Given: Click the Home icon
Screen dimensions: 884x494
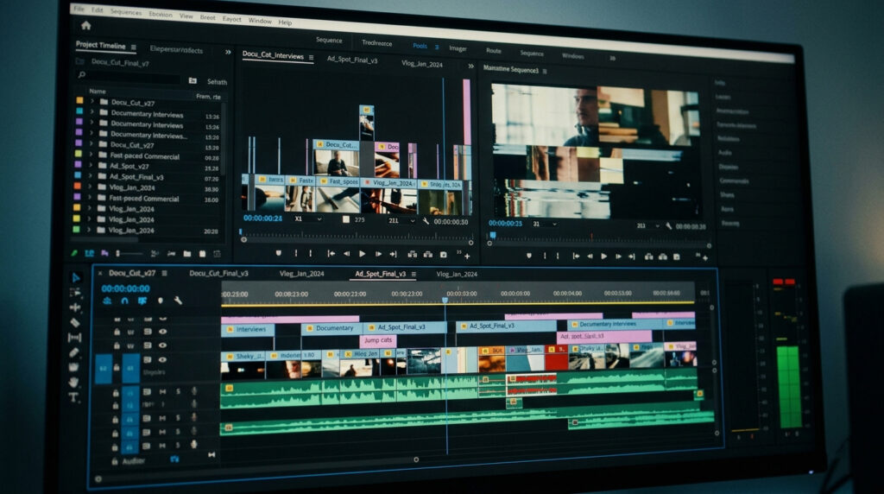Looking at the screenshot, I should tap(85, 25).
